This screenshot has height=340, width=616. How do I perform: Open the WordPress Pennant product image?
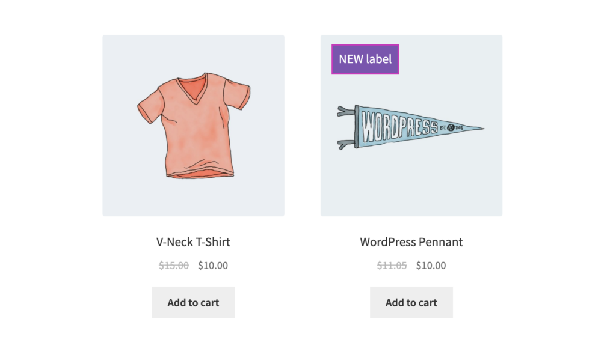(x=411, y=126)
